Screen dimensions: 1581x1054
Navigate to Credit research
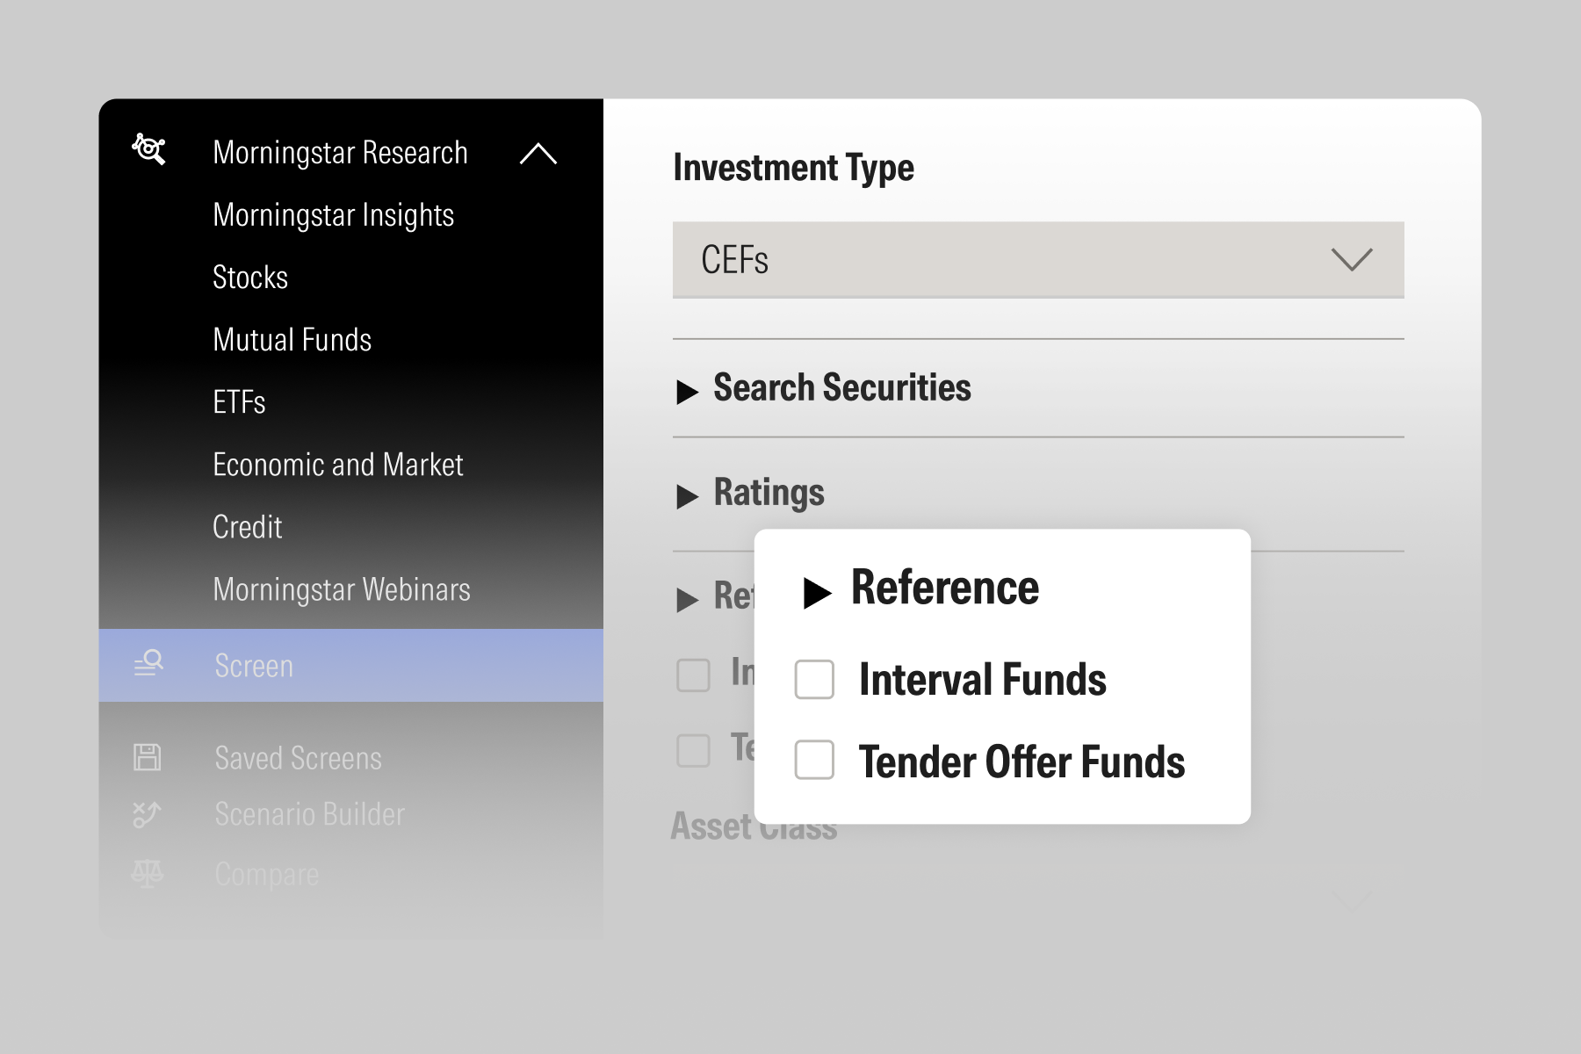247,527
